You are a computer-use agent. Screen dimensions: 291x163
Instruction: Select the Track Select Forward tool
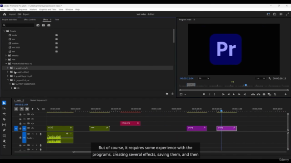pos(4,109)
